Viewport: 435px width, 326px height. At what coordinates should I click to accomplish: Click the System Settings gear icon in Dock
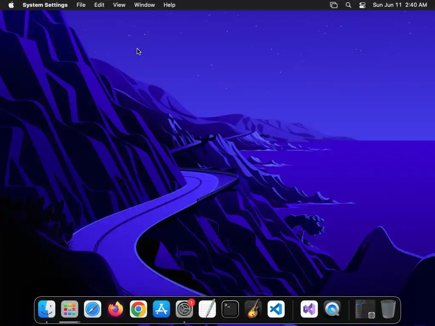[184, 309]
